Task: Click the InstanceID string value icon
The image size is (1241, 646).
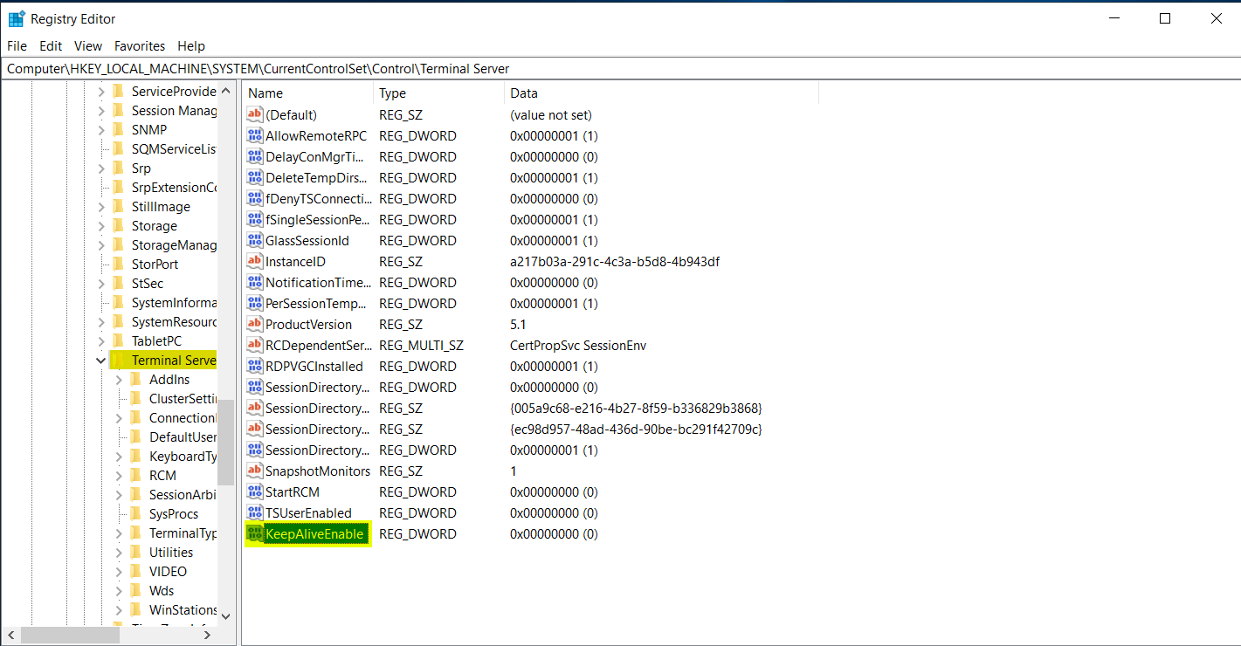Action: [255, 261]
